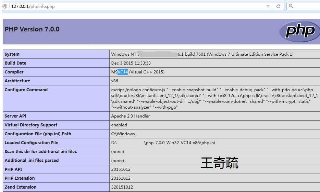This screenshot has width=320, height=192.
Task: Select the 'System' row label
Action: point(12,54)
